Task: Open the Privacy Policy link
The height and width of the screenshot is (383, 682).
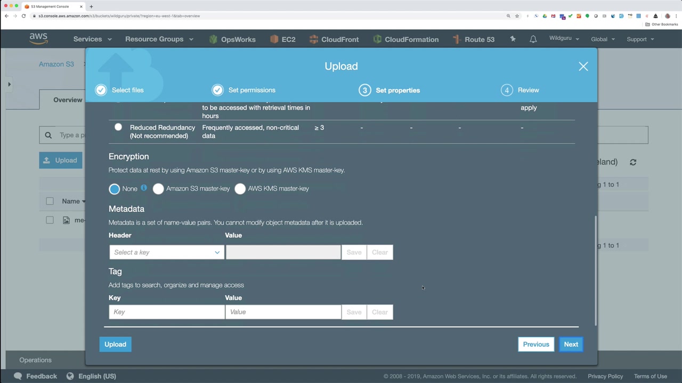Action: click(x=605, y=376)
